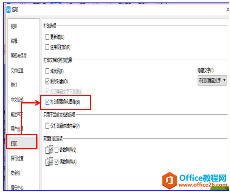Open the 编辑 options category
This screenshot has height=192, width=230.
(14, 41)
